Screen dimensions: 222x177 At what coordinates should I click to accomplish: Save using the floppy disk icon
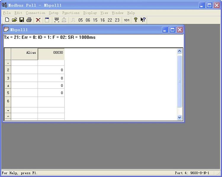tap(22, 20)
